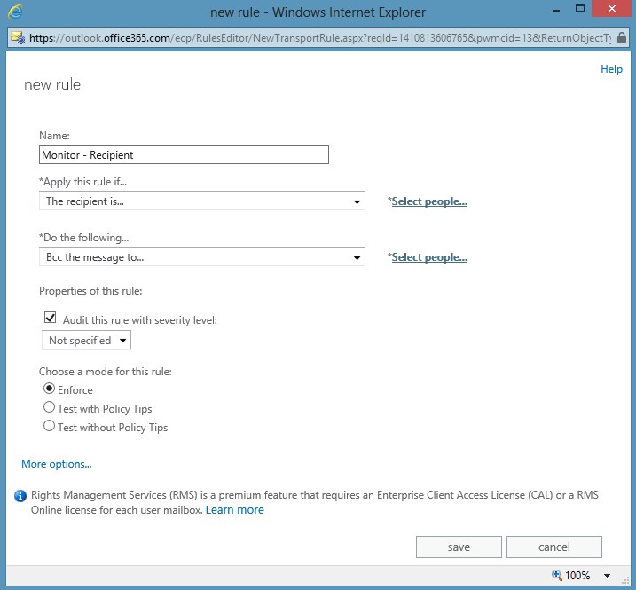The width and height of the screenshot is (636, 590).
Task: Click the save button
Action: [x=459, y=547]
